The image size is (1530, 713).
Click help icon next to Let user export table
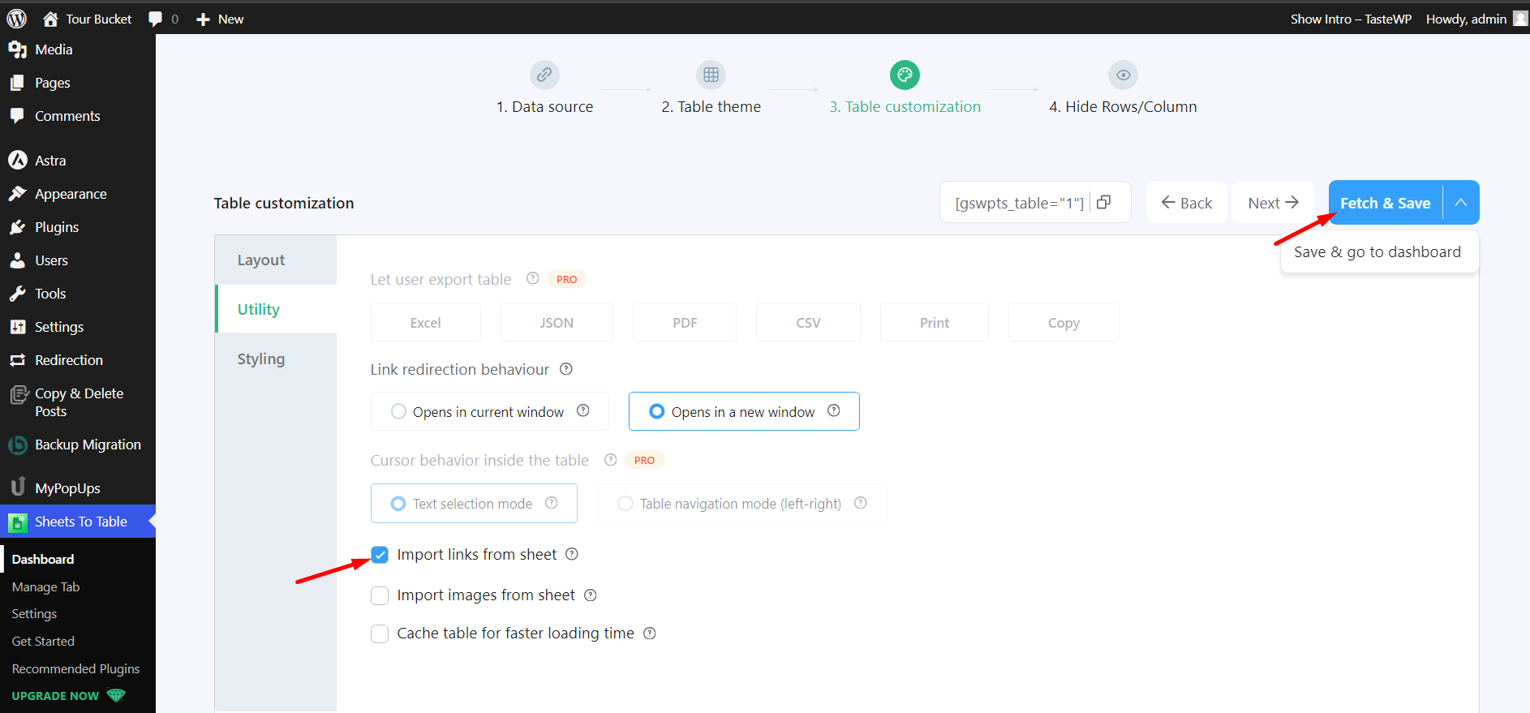tap(532, 278)
